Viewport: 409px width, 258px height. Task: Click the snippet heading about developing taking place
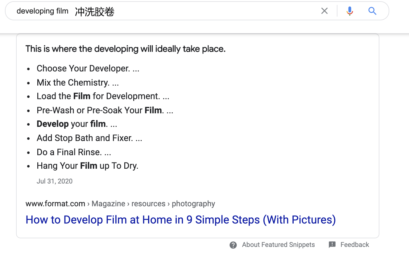(125, 49)
